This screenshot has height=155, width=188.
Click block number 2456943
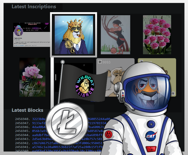click(23, 139)
